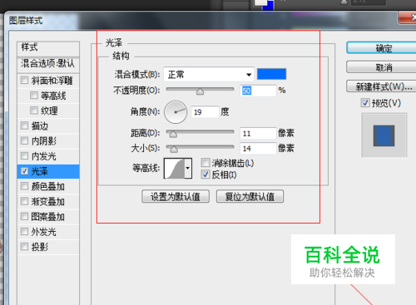
Task: Click the distance value field showing 11
Action: coord(258,133)
